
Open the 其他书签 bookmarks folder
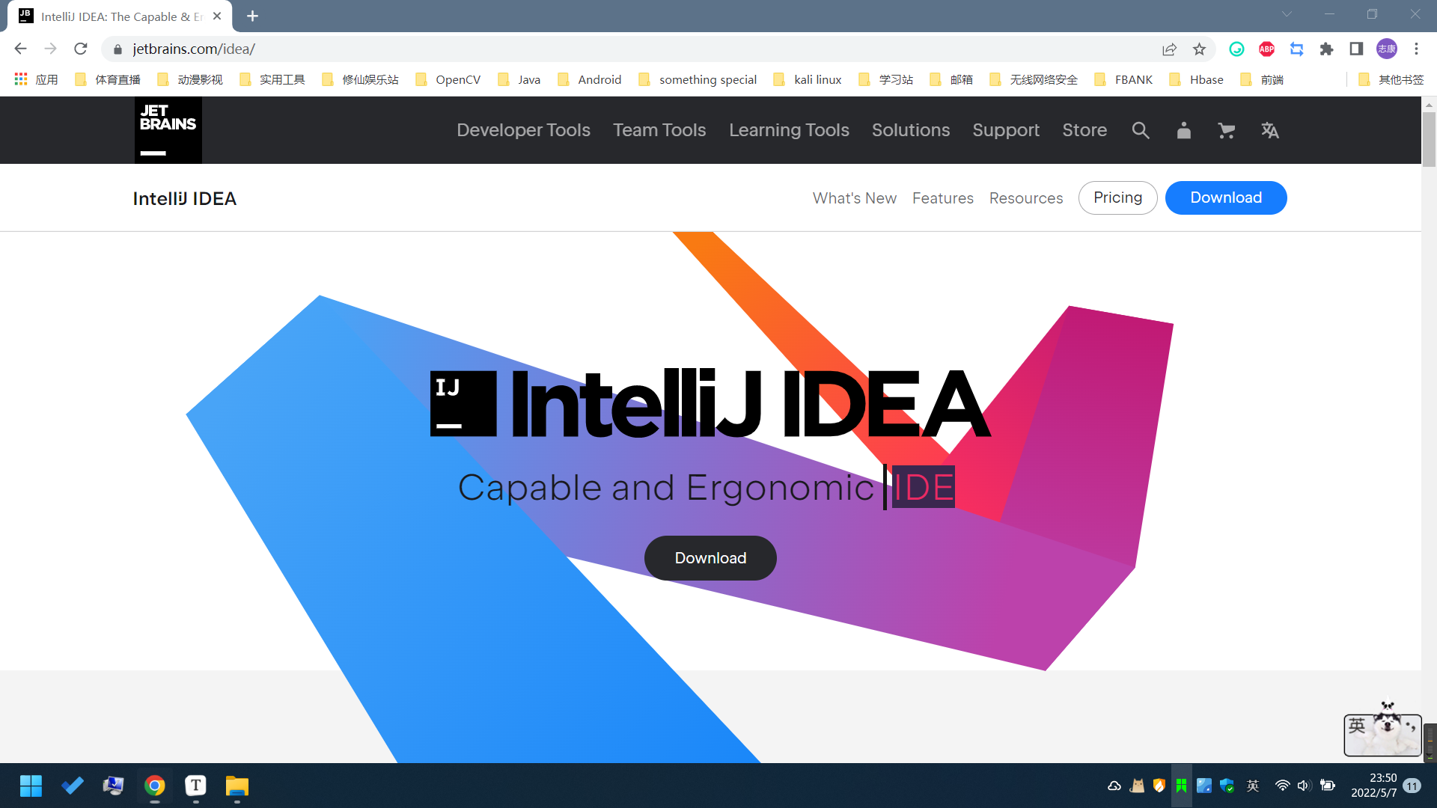[1391, 79]
